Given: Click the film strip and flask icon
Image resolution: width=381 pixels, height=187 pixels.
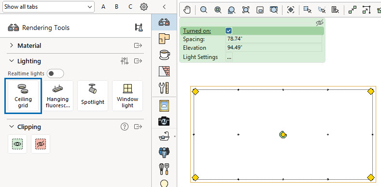Looking at the screenshot, I should 139,28.
